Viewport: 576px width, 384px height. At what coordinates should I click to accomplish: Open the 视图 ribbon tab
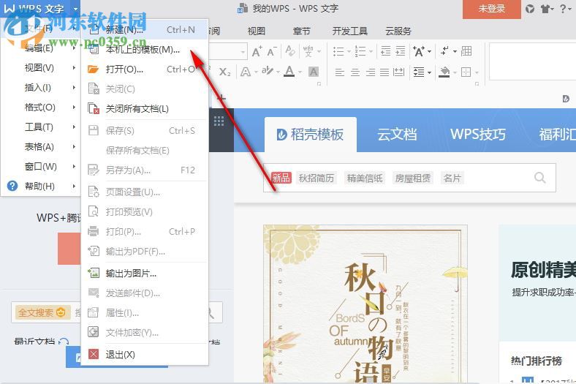[x=257, y=31]
